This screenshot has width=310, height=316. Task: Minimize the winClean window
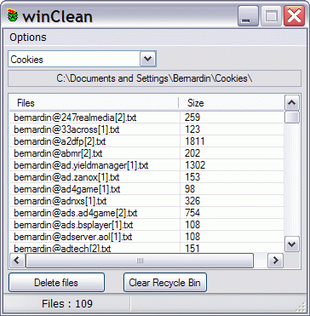(x=248, y=16)
